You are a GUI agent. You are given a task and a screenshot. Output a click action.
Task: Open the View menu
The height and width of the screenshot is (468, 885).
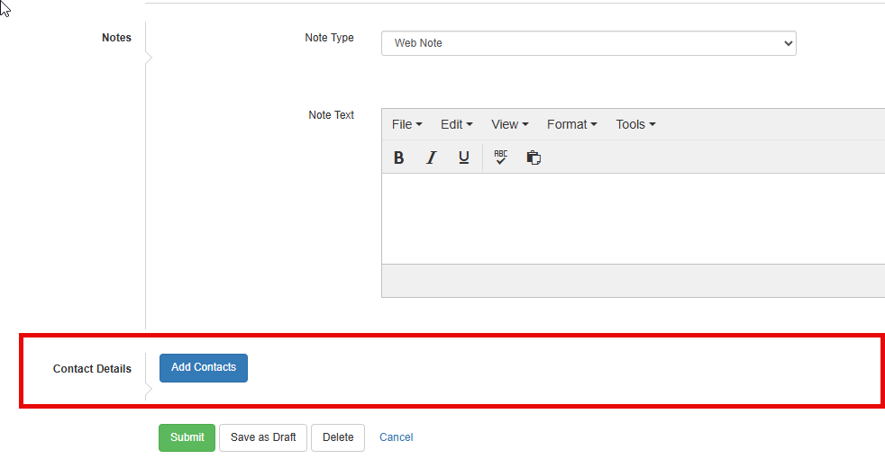(509, 124)
